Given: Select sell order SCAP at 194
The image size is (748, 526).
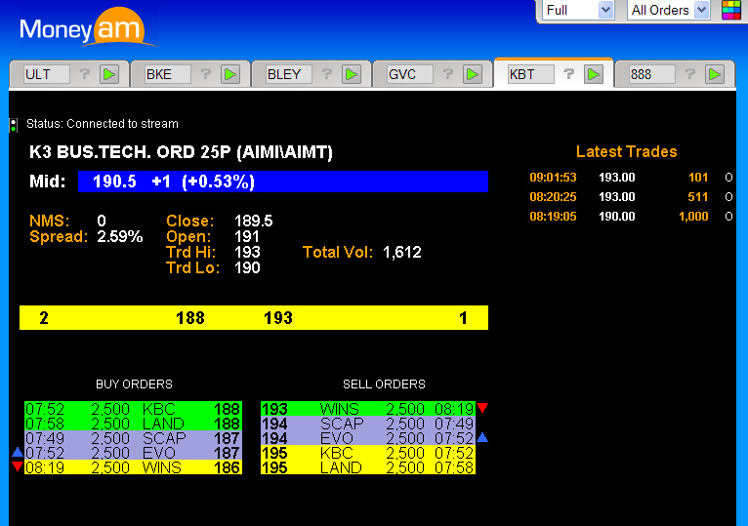Looking at the screenshot, I should pos(368,424).
